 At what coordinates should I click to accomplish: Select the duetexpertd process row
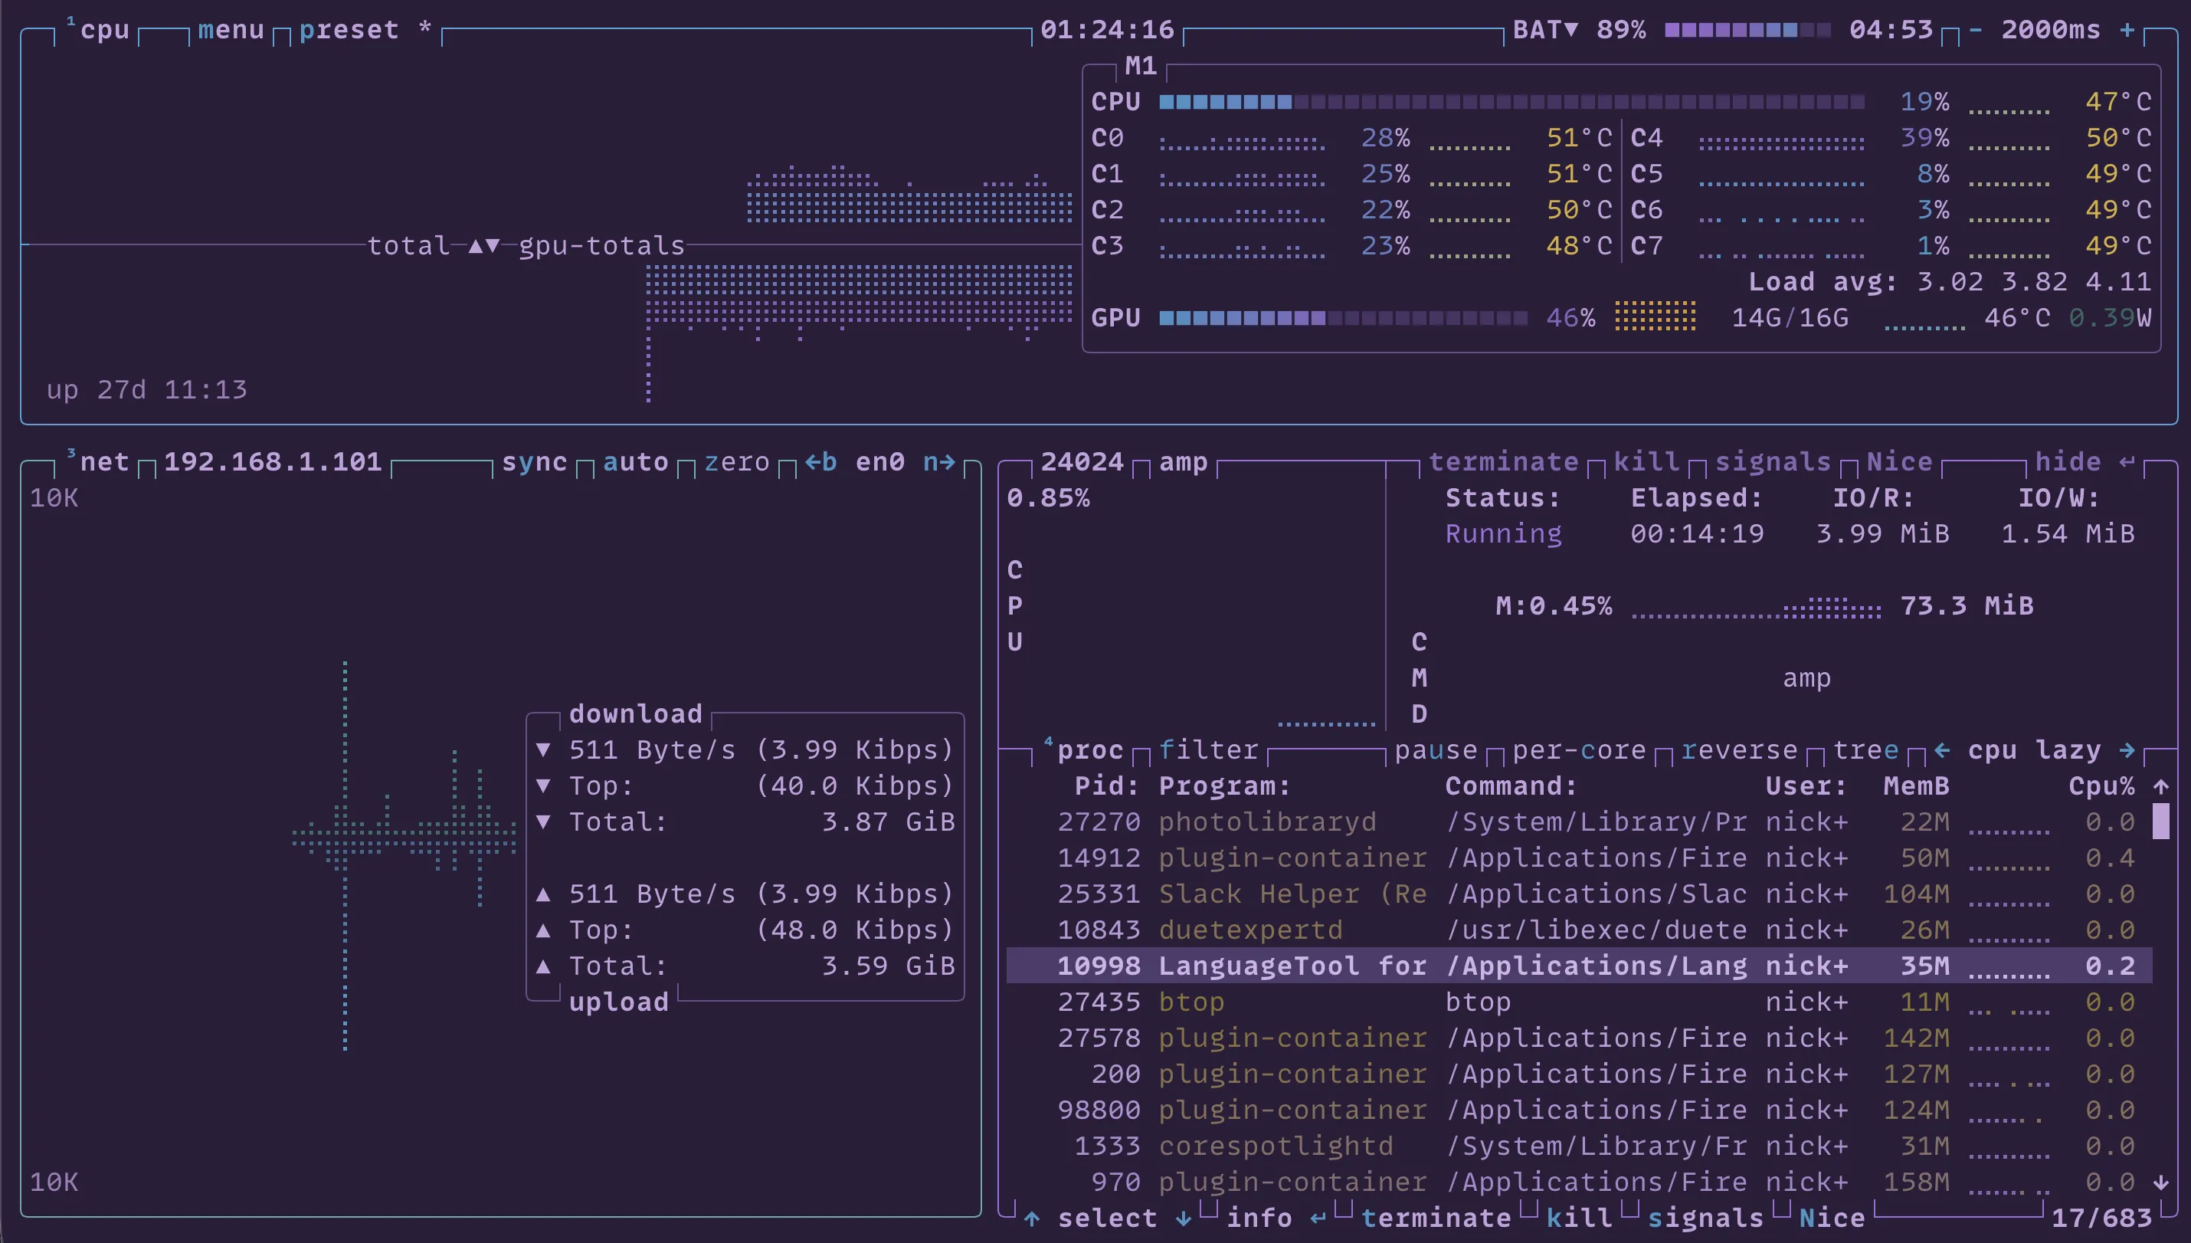pos(1579,930)
